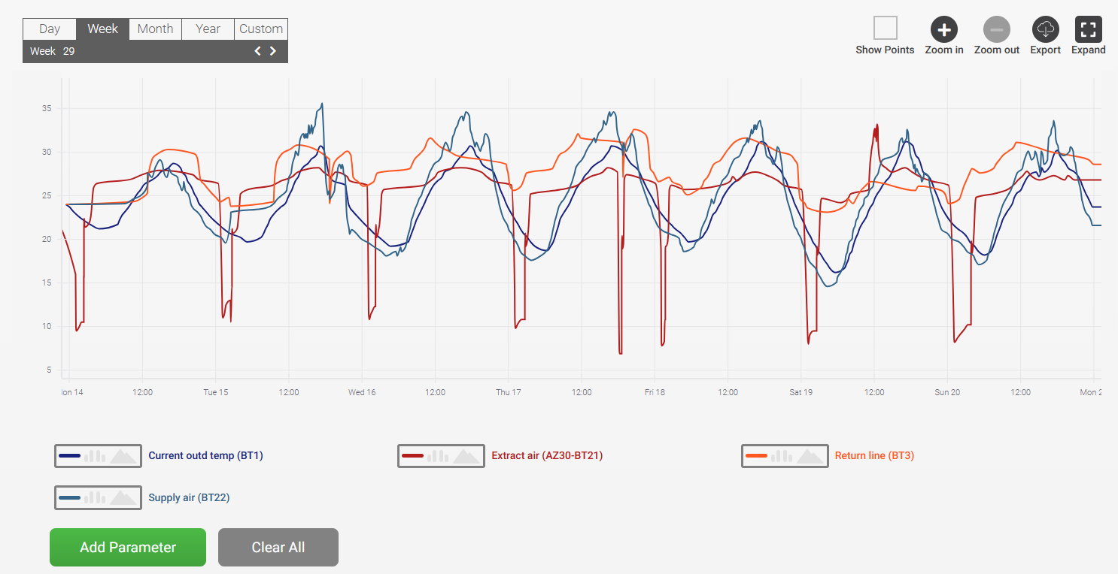Toggle Current outd temp (BT1) series
Viewport: 1118px width, 574px height.
[98, 456]
